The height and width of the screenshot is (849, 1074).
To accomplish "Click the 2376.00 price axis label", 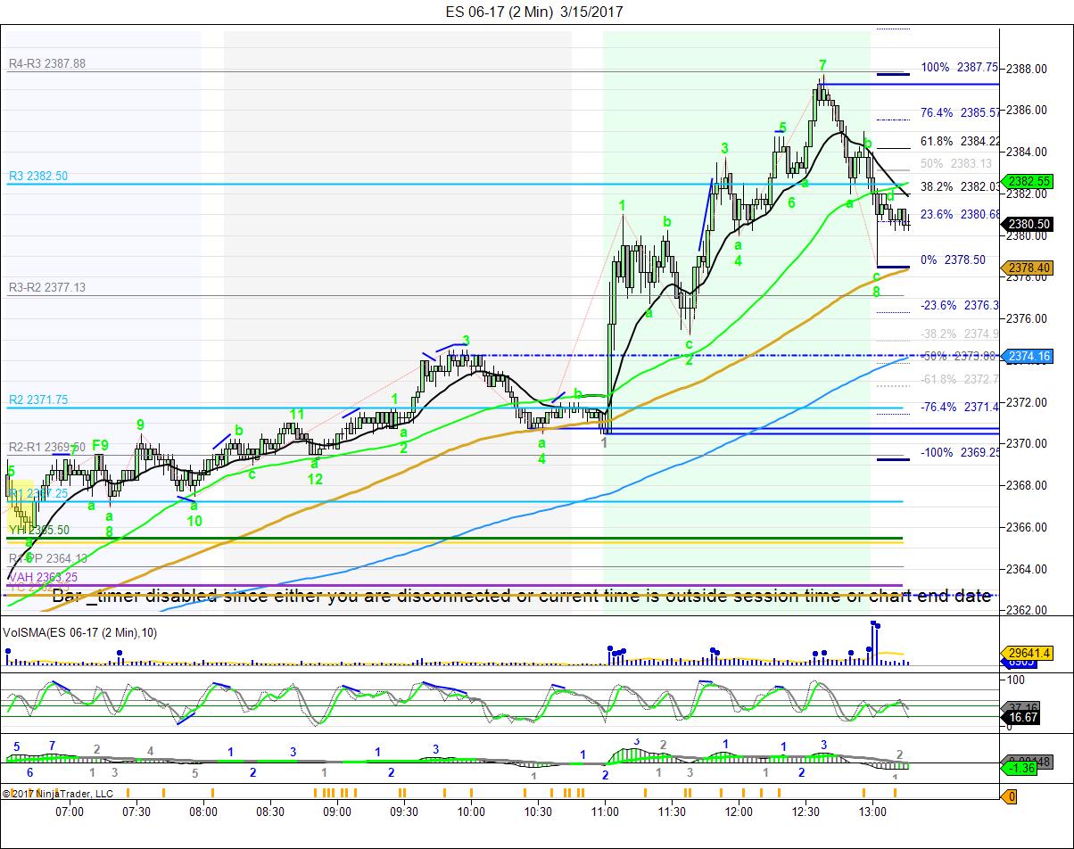I will click(x=1028, y=318).
